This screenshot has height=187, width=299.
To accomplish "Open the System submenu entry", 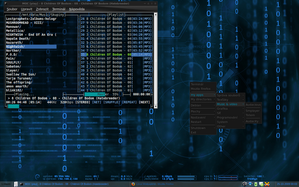I will click(231, 122).
